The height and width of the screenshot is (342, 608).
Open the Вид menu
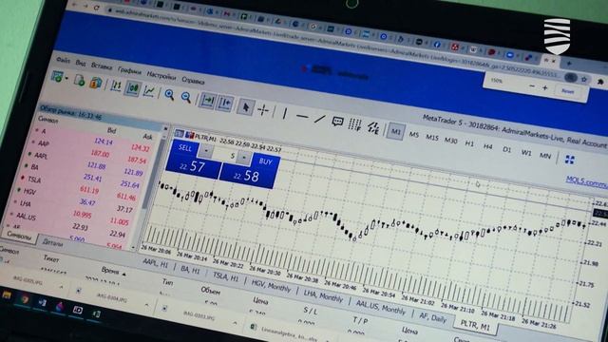[x=81, y=63]
